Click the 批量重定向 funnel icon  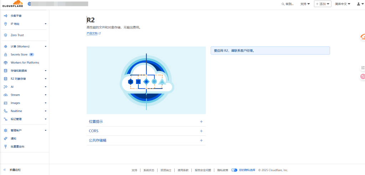tap(6, 147)
